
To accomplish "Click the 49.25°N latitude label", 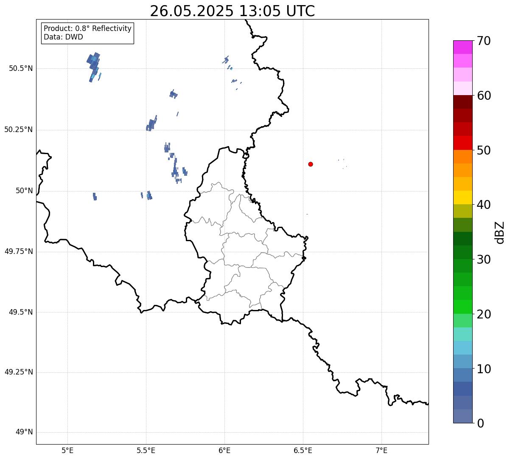I will (x=19, y=372).
